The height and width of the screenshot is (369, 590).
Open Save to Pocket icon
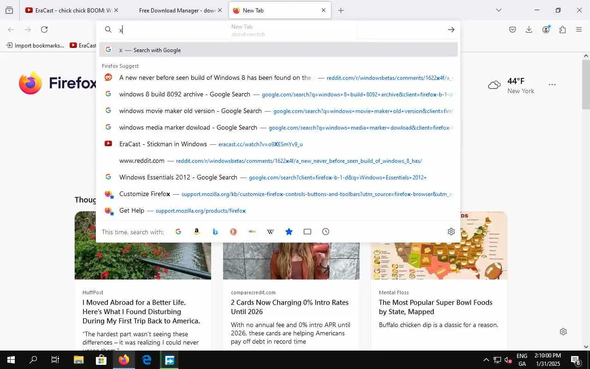tap(513, 30)
